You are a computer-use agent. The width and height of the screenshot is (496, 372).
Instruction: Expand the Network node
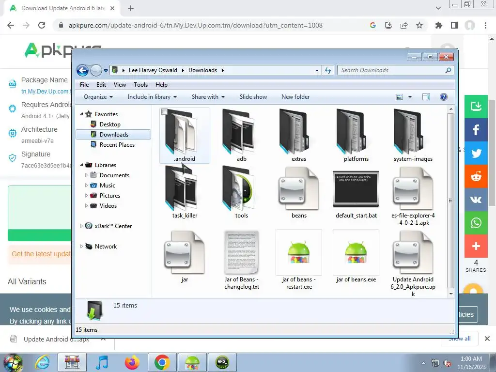tap(81, 246)
